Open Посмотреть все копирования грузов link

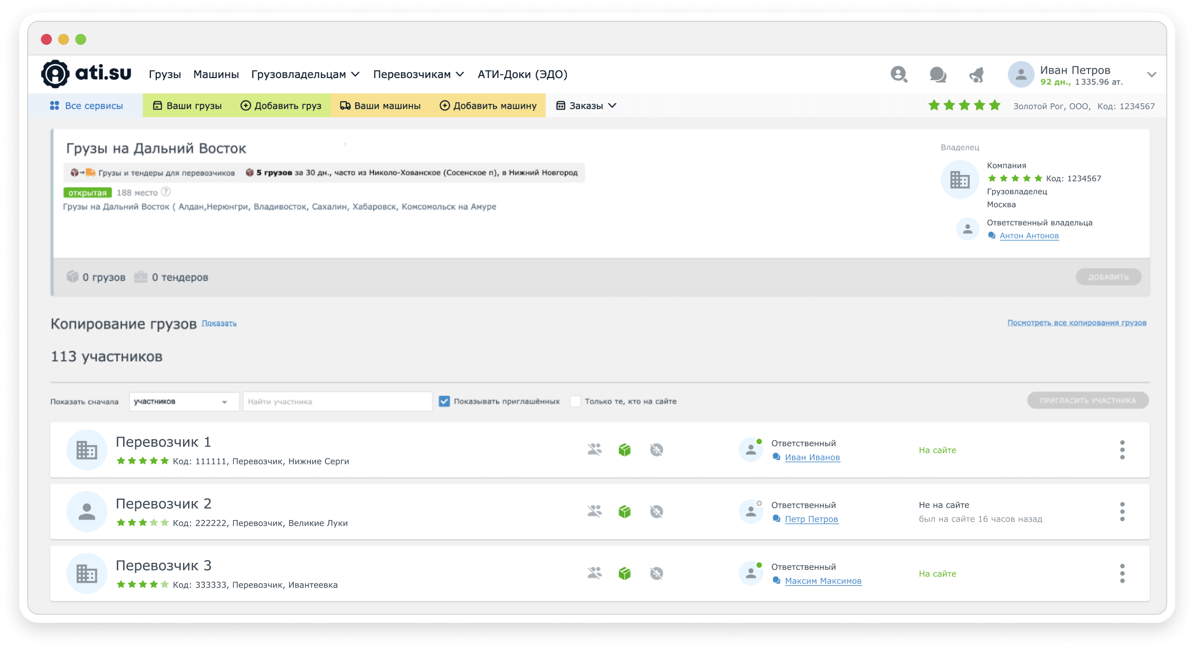click(x=1077, y=323)
